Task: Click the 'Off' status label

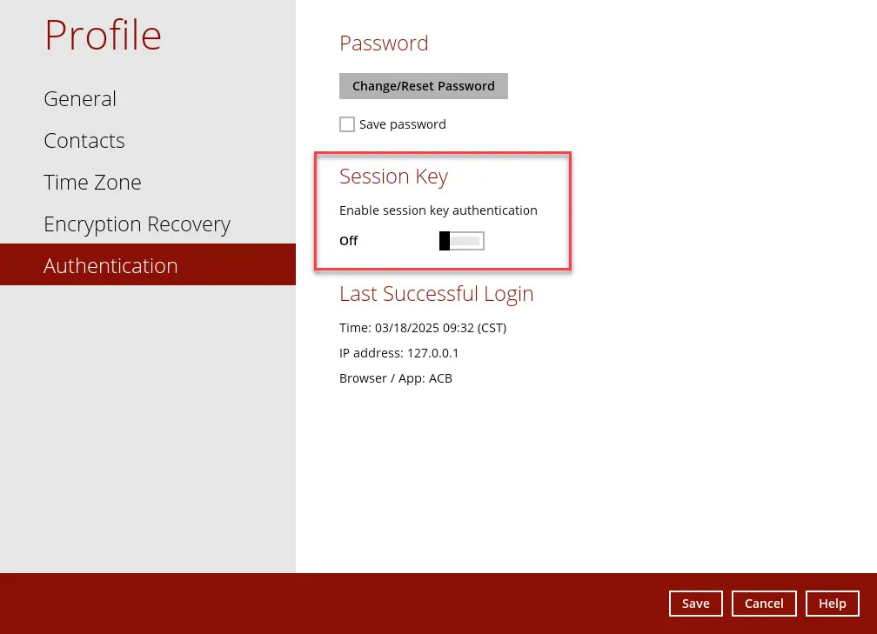Action: pos(348,241)
